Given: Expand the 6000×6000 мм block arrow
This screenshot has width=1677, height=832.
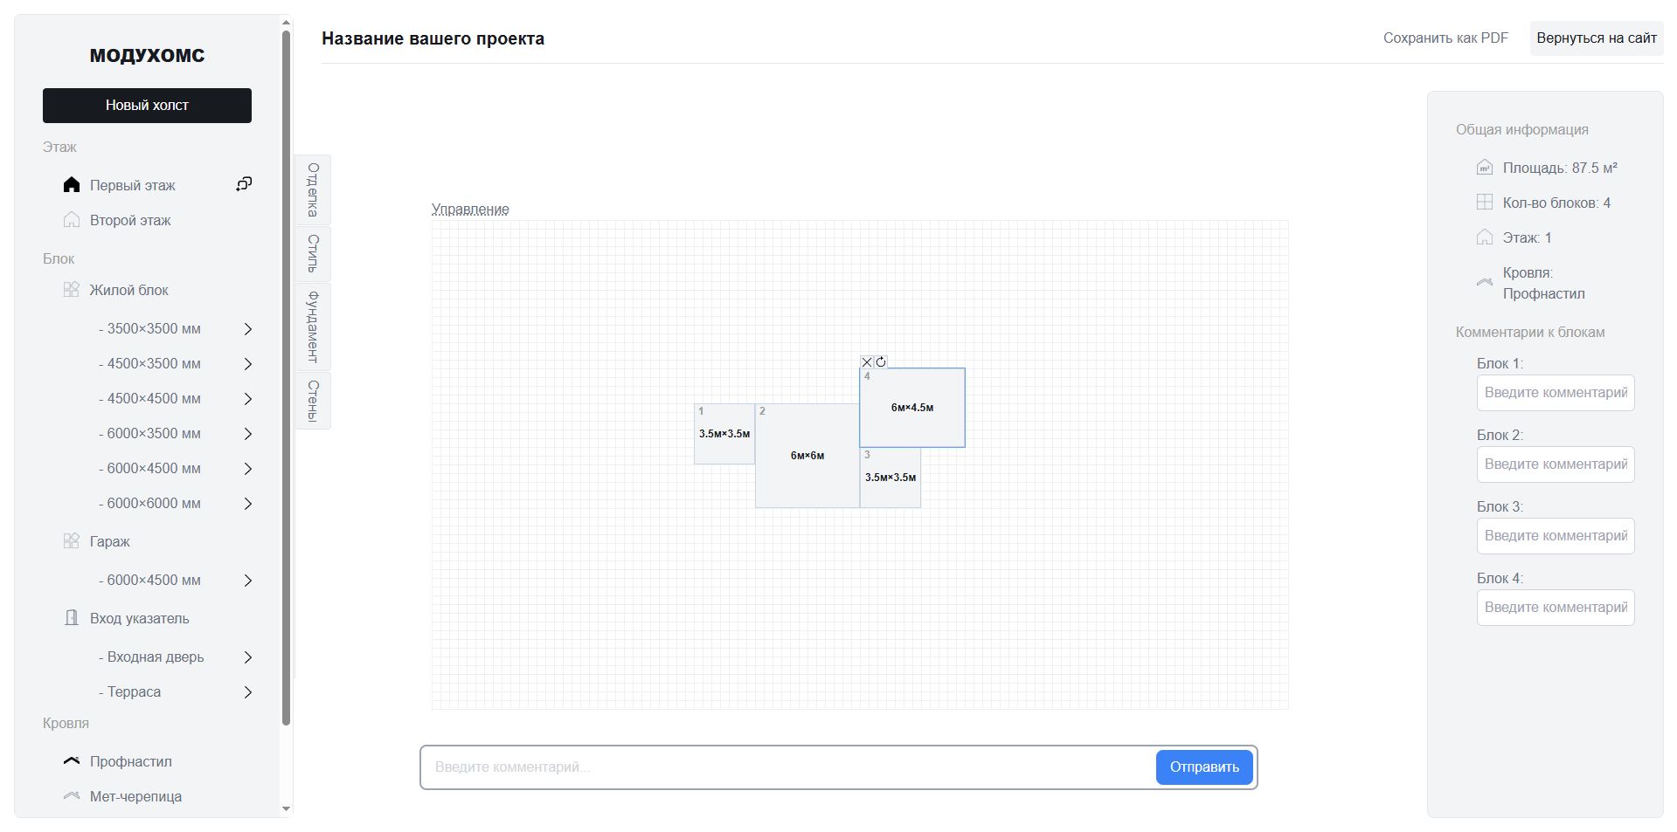Looking at the screenshot, I should point(247,504).
